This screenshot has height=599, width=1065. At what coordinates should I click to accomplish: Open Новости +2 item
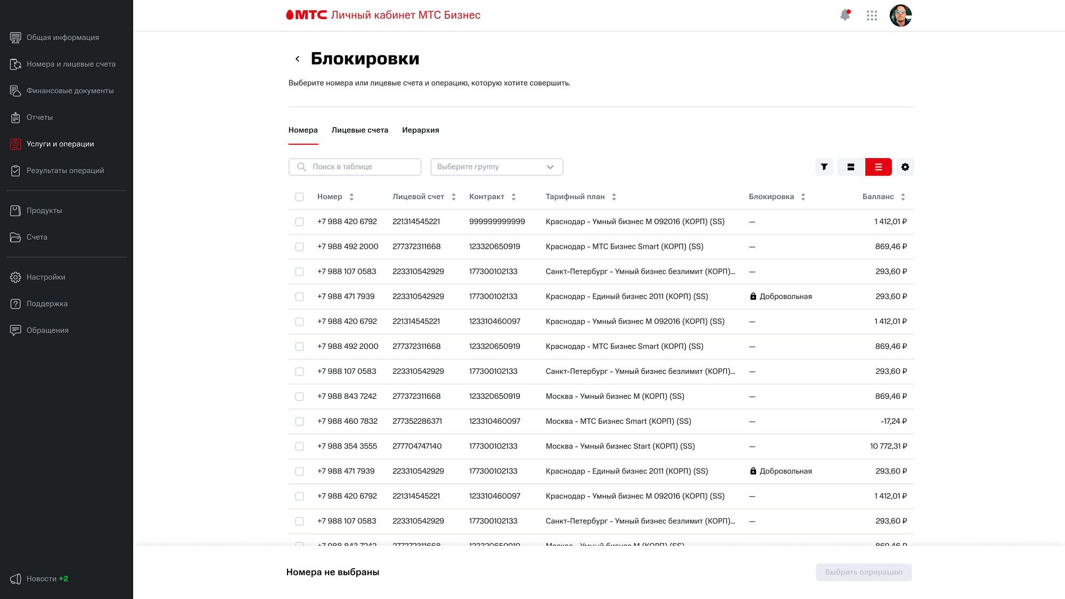[x=39, y=579]
